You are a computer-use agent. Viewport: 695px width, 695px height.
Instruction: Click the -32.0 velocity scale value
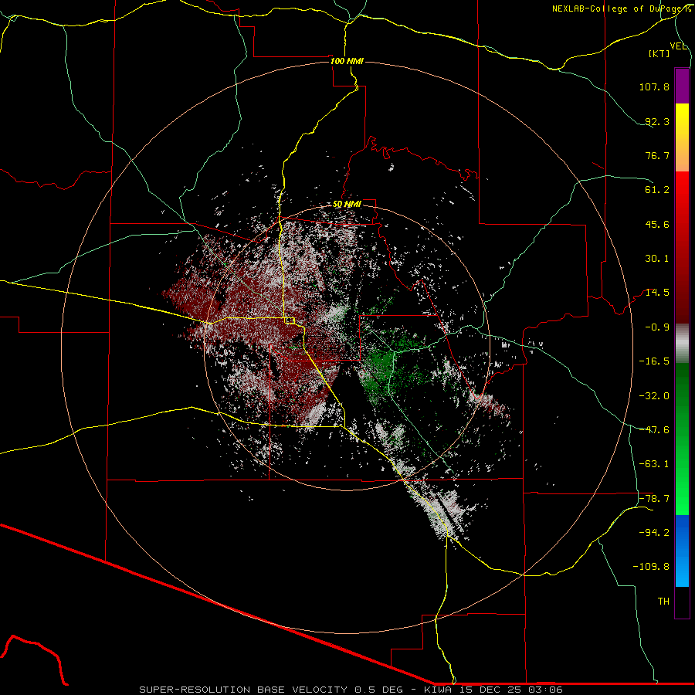tap(654, 396)
